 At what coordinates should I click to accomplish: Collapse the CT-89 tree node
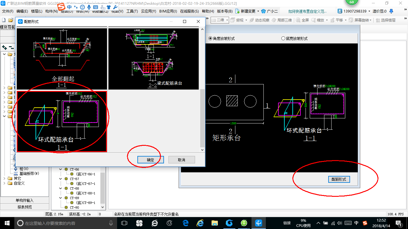pos(61,198)
